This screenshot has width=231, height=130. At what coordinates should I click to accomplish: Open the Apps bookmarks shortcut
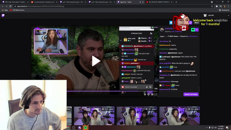tap(5, 10)
